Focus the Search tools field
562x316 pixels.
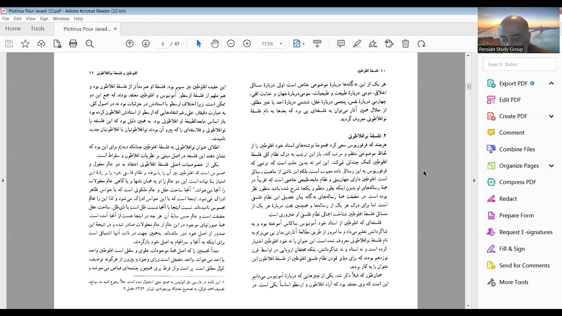[x=520, y=64]
